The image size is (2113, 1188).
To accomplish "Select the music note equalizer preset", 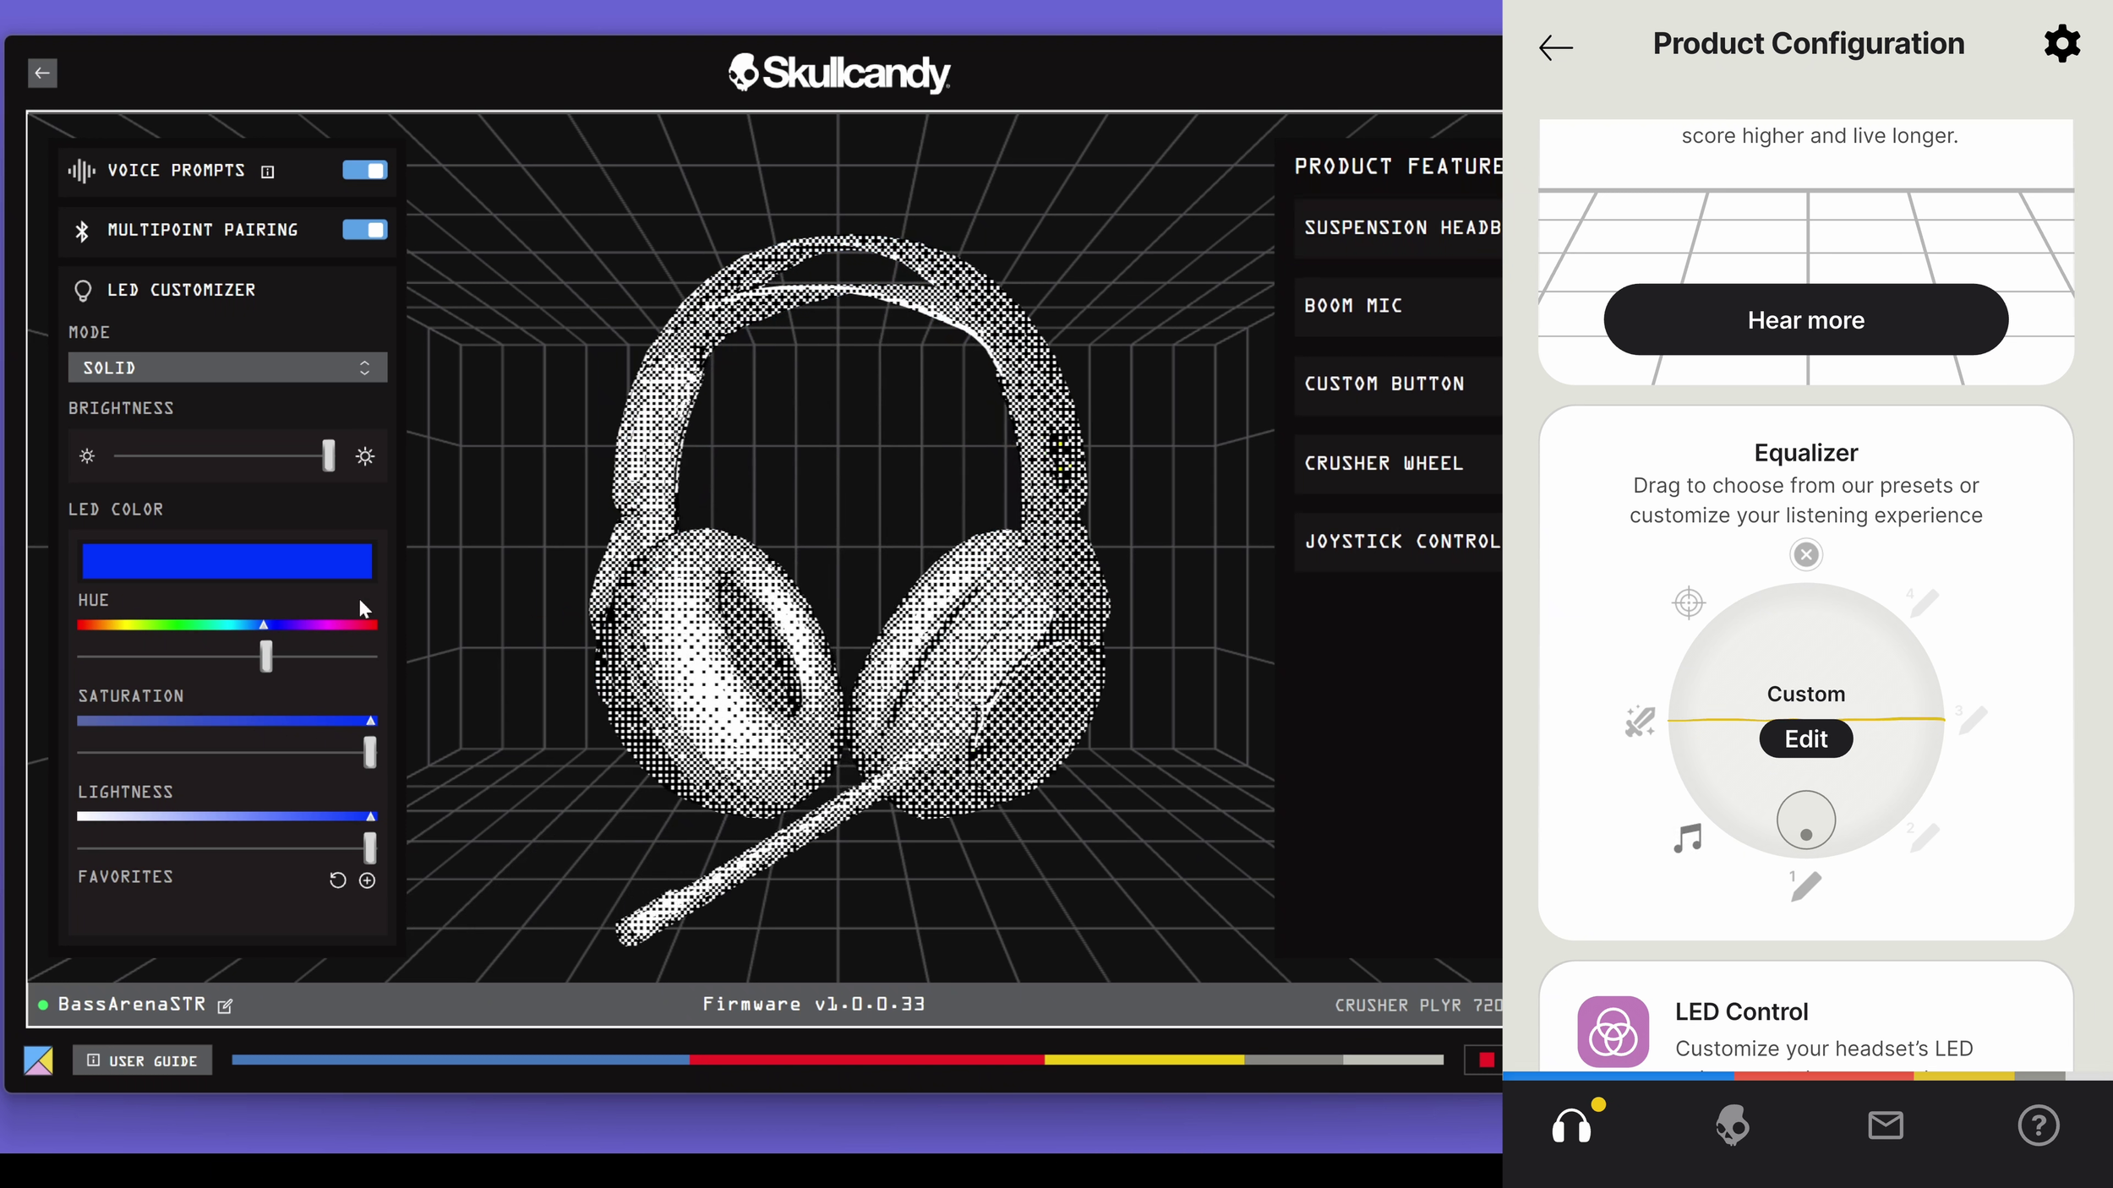I will 1689,838.
